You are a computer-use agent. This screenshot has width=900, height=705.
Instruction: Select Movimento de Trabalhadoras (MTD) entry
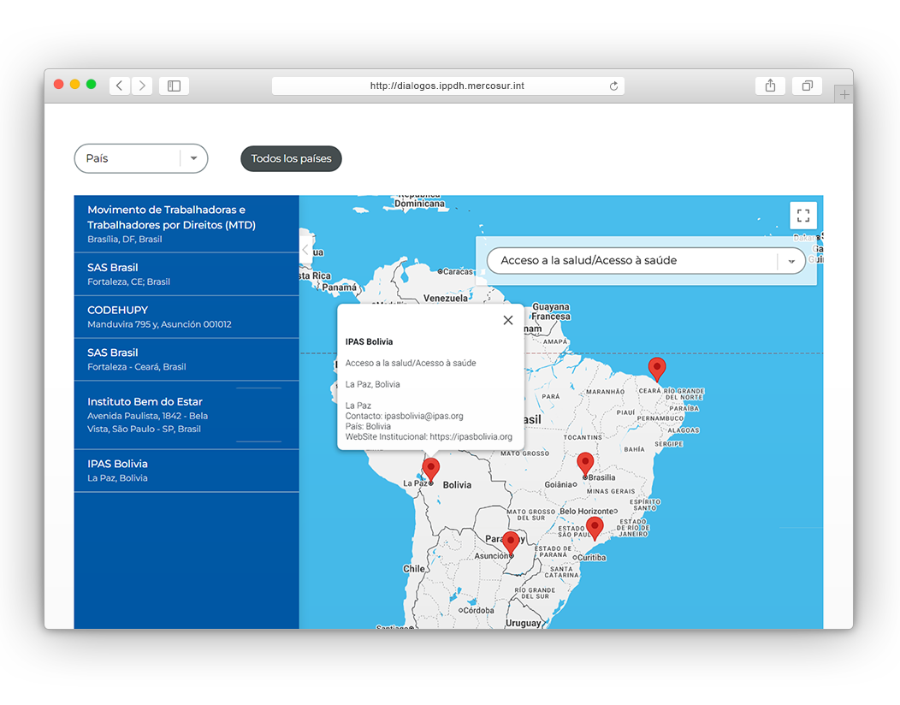[187, 224]
